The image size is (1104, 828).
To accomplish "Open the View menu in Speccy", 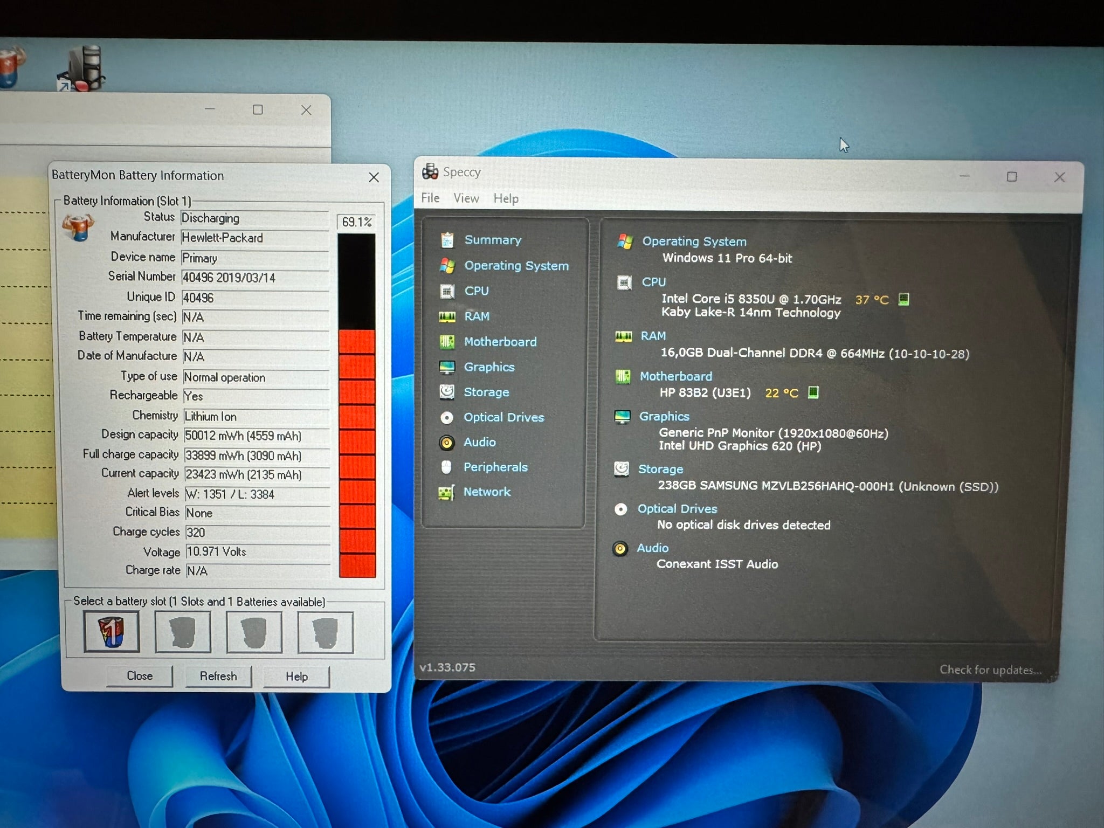I will (466, 198).
